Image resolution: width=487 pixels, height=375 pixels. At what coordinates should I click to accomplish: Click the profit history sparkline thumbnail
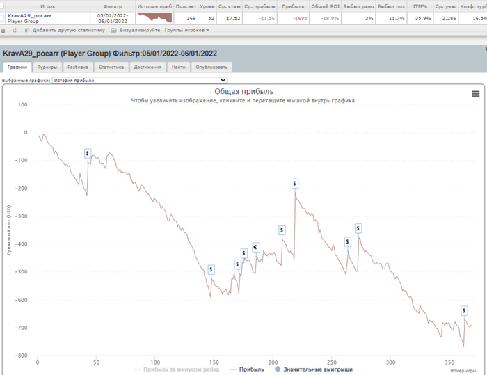[x=154, y=18]
